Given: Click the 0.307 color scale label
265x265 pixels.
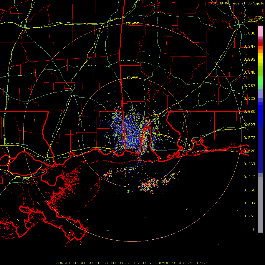Looking at the screenshot, I should coord(249,203).
